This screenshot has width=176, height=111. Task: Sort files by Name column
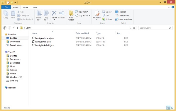pos(34,33)
